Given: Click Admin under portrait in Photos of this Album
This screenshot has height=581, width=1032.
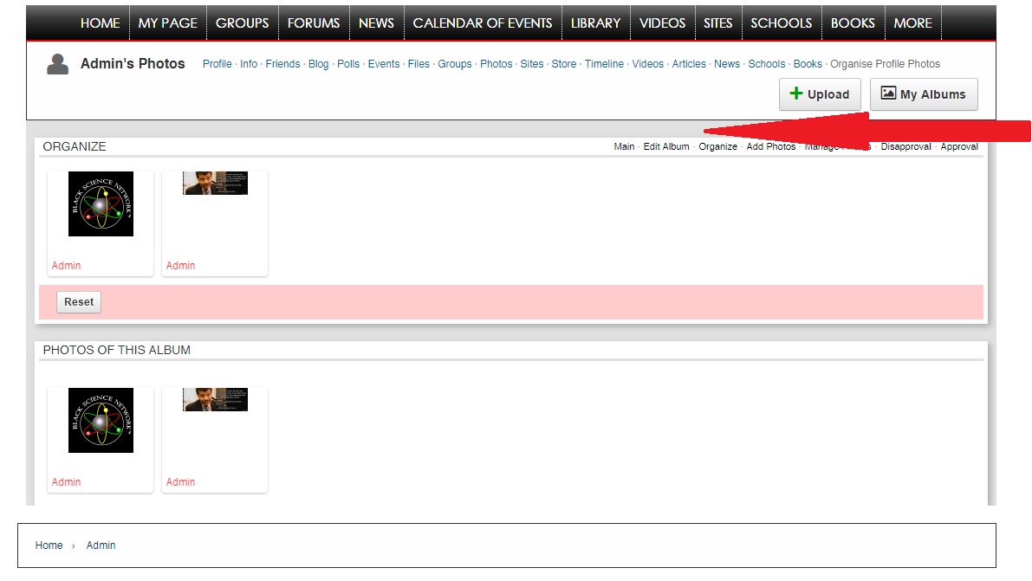Looking at the screenshot, I should [180, 482].
